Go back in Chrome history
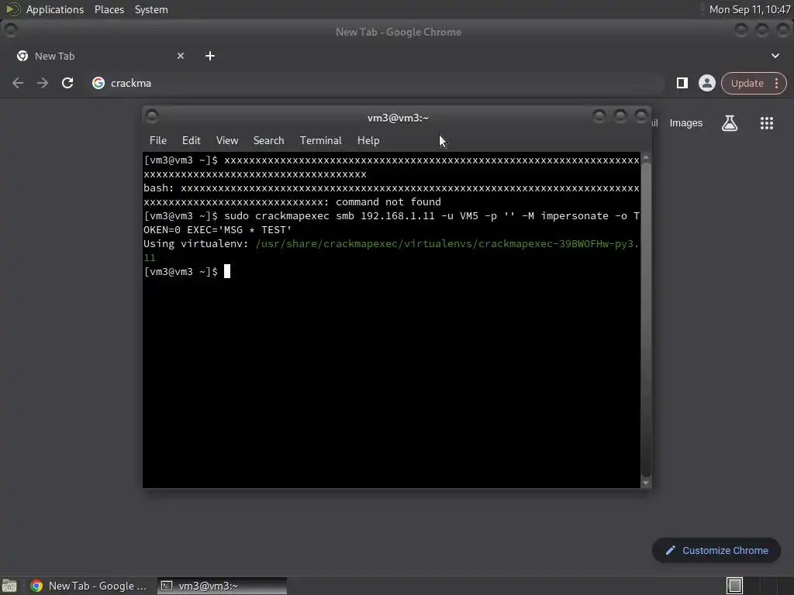794x595 pixels. (x=18, y=83)
